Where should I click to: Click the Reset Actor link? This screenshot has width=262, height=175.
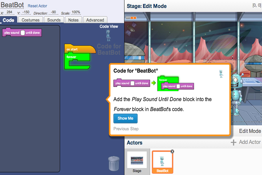click(x=37, y=6)
